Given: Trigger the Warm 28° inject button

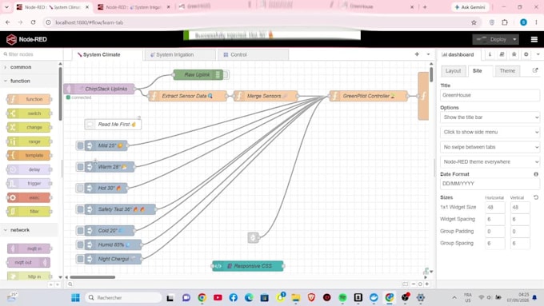Looking at the screenshot, I should 81,167.
